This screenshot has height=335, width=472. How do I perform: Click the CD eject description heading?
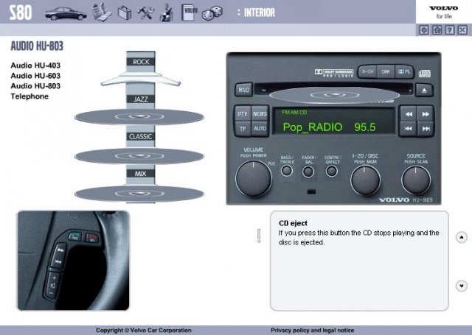click(x=293, y=223)
